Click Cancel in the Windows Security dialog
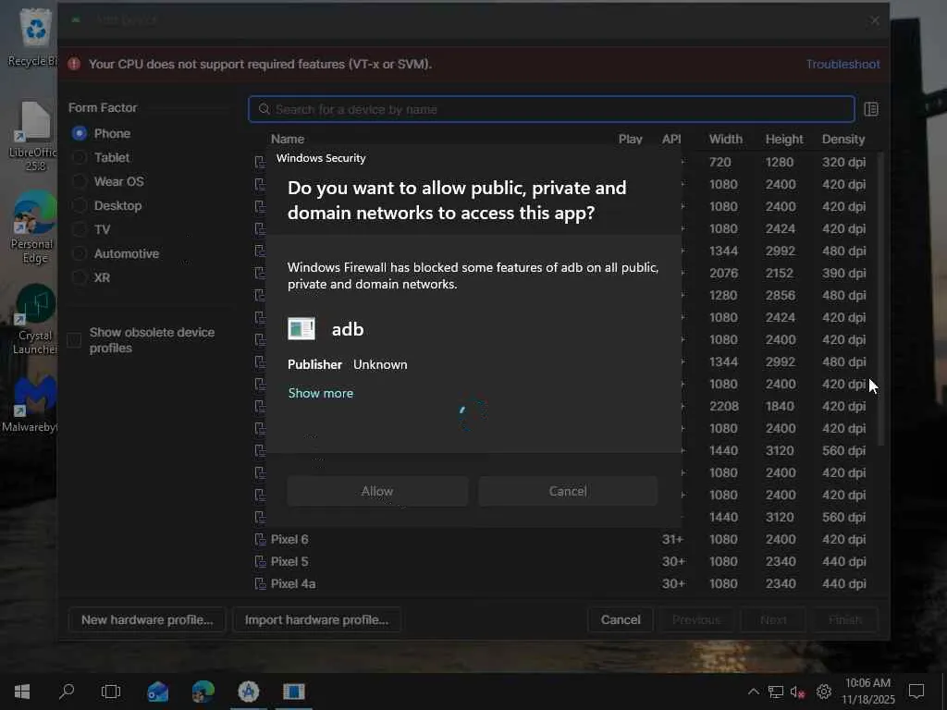Screen dimensions: 947x710 [568, 491]
